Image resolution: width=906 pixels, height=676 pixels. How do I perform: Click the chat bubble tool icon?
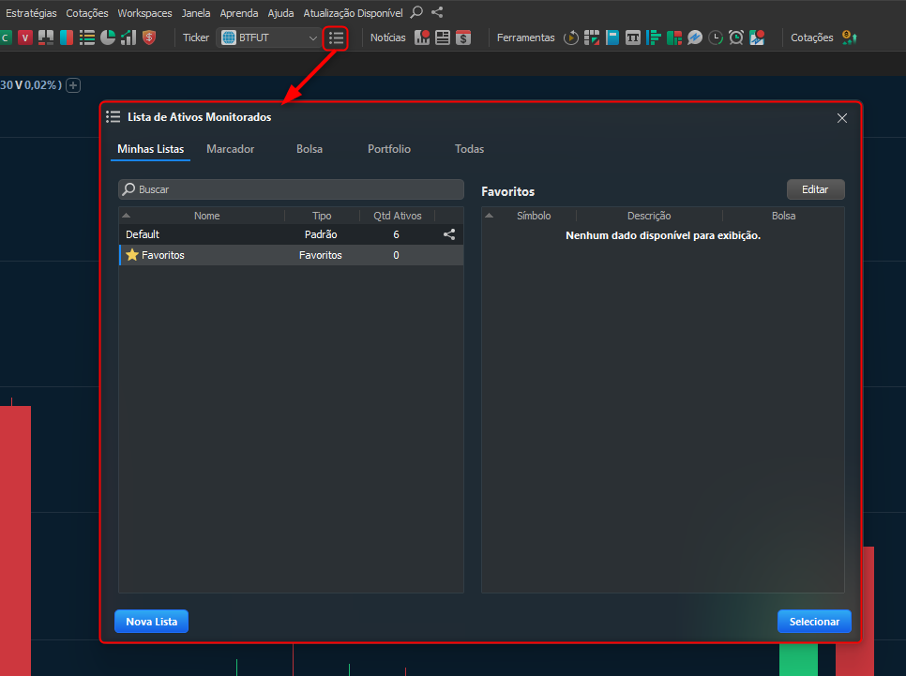pos(695,38)
